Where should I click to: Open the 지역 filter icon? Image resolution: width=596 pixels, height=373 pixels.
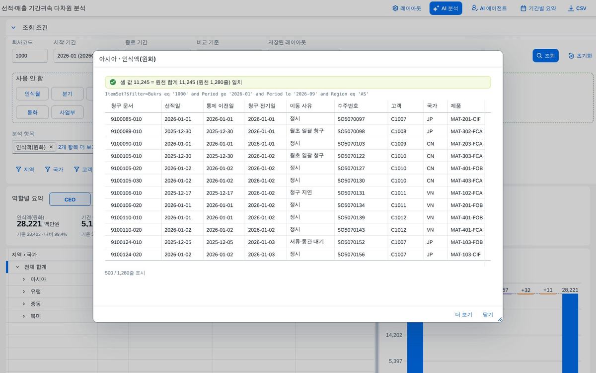pos(18,170)
